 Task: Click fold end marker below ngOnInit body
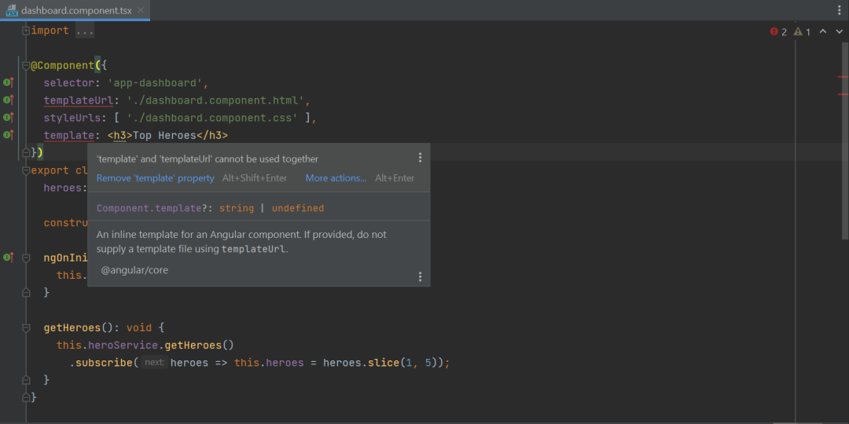(x=25, y=293)
